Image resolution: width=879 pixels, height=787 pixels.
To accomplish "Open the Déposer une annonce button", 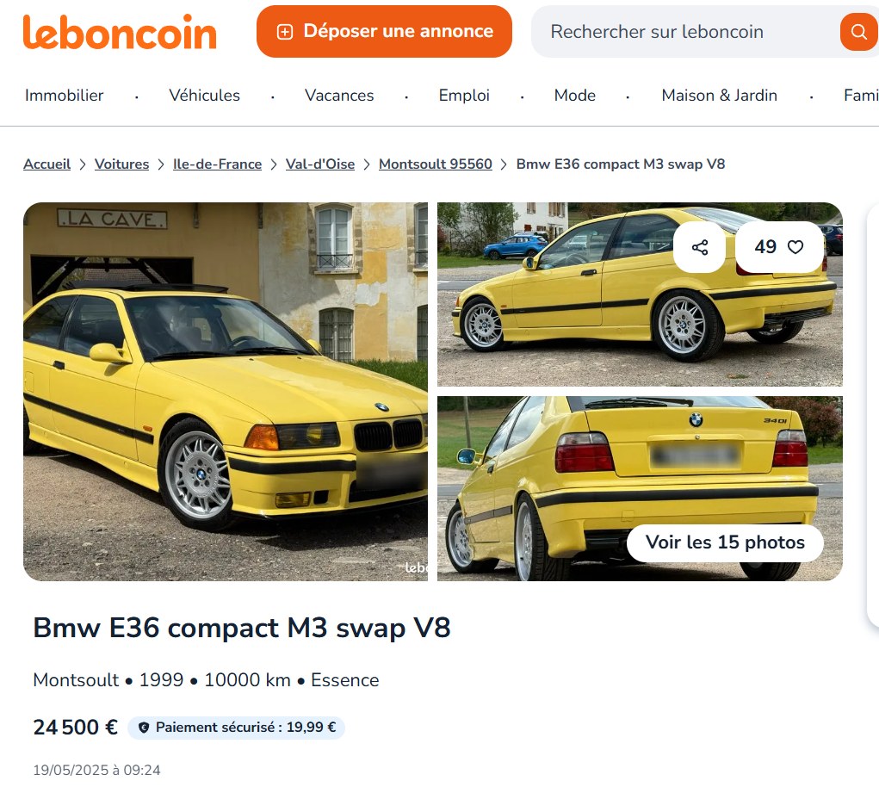I will 384,31.
